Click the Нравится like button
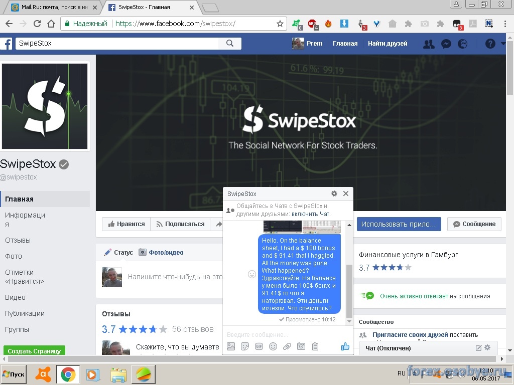Image resolution: width=514 pixels, height=385 pixels. click(x=126, y=224)
